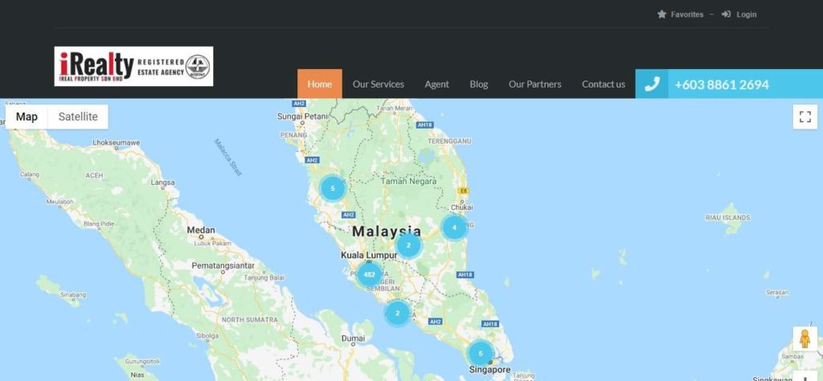Screen dimensions: 823x381
Task: Go to the Home tab
Action: pos(320,84)
